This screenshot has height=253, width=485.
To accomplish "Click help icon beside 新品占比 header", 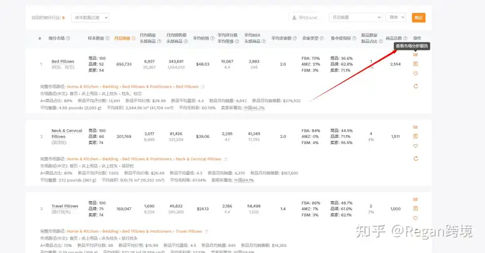I will tap(381, 42).
